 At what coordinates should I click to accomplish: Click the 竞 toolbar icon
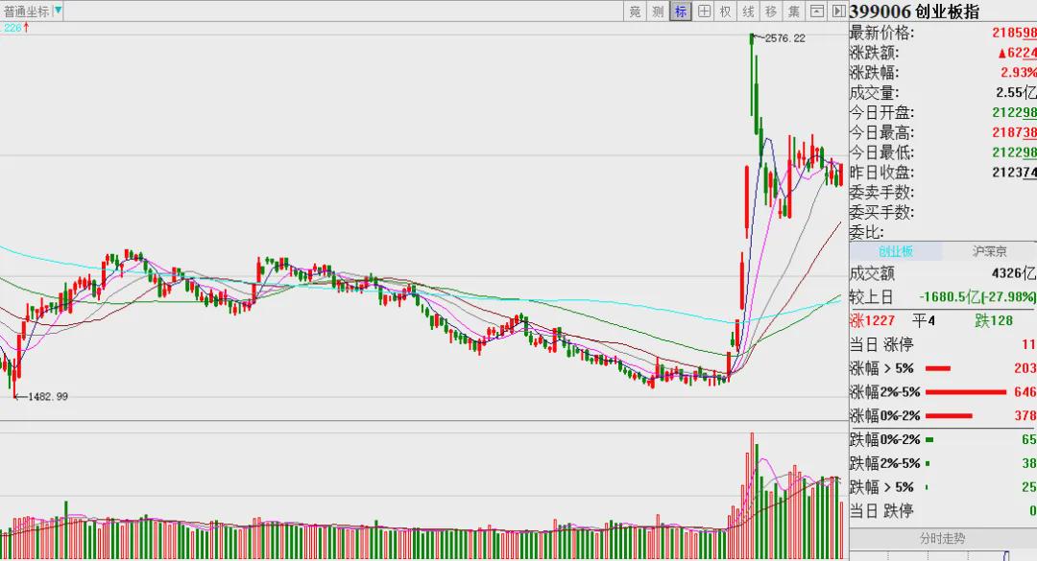pos(635,12)
